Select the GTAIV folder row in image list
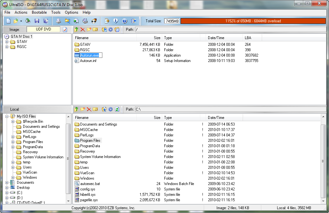Viewport: 329px width, 213px height. tap(85, 45)
